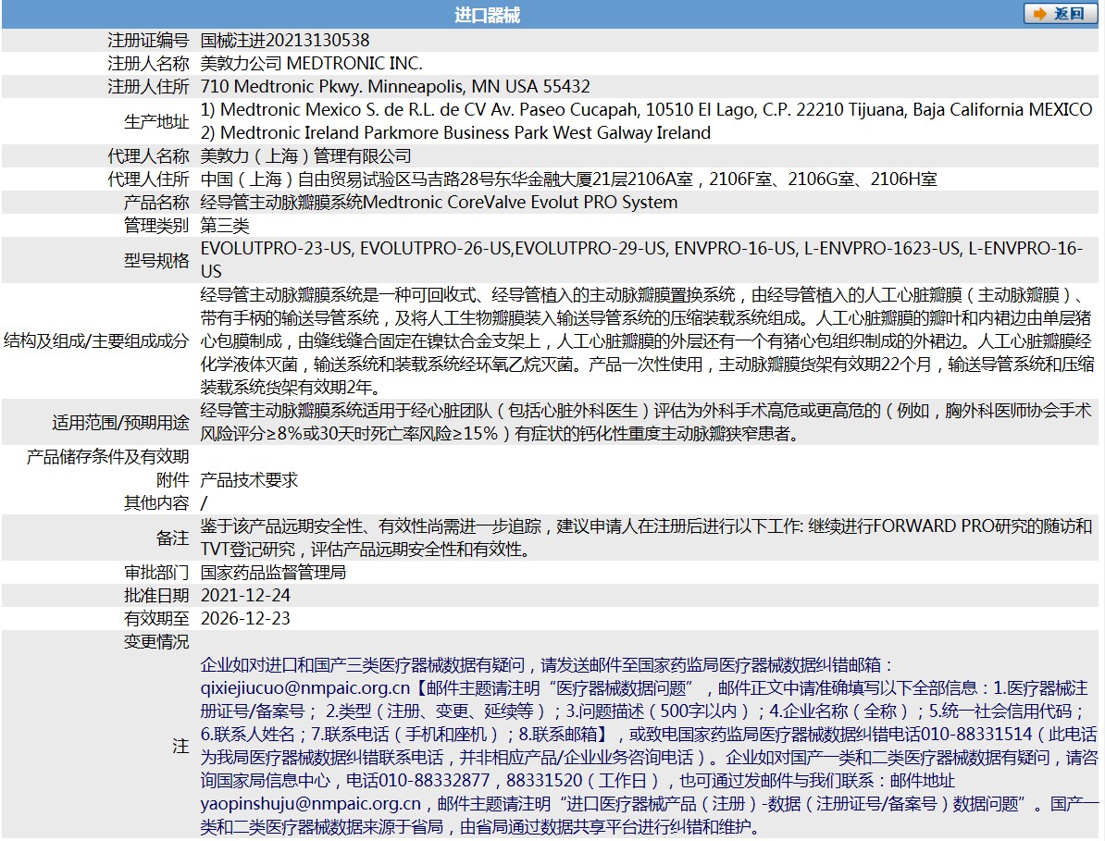1105x841 pixels.
Task: Click the 生产地址 label
Action: [156, 122]
